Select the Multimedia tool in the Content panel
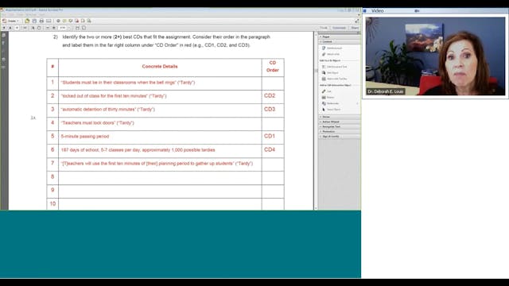Image resolution: width=509 pixels, height=286 pixels. 331,103
